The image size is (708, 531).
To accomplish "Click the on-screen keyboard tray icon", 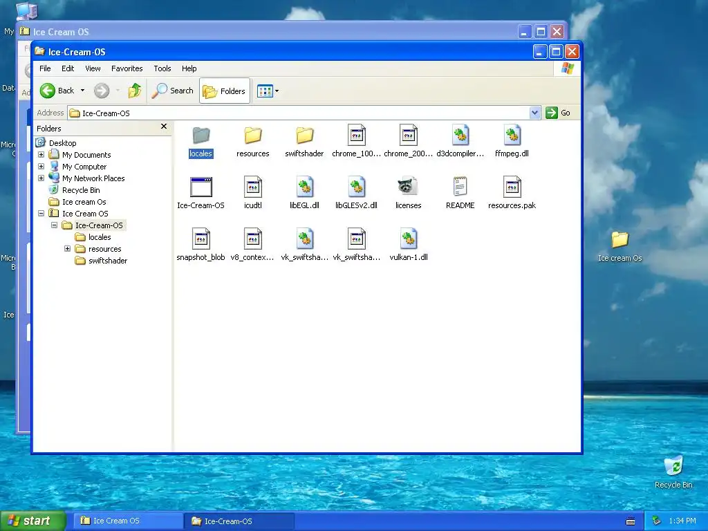I will (631, 521).
